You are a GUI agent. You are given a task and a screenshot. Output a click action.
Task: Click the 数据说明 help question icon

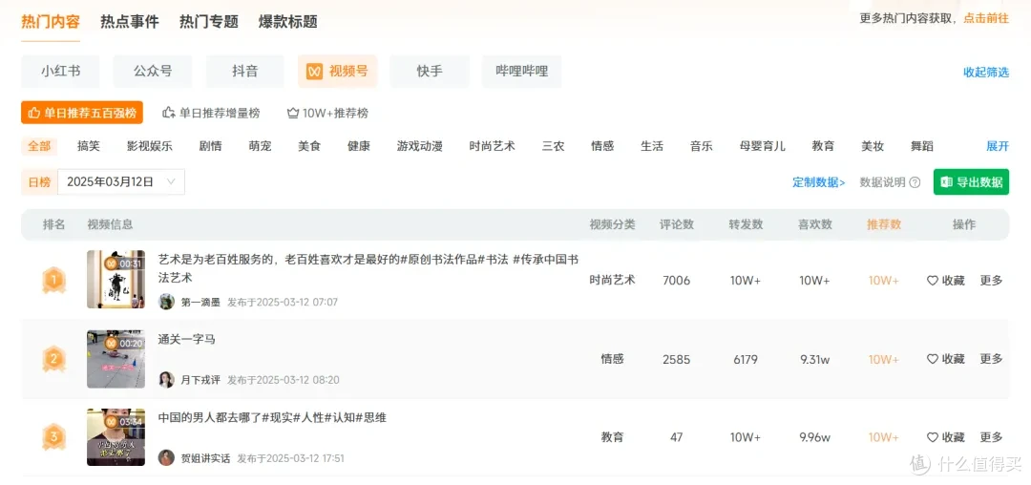tap(915, 182)
